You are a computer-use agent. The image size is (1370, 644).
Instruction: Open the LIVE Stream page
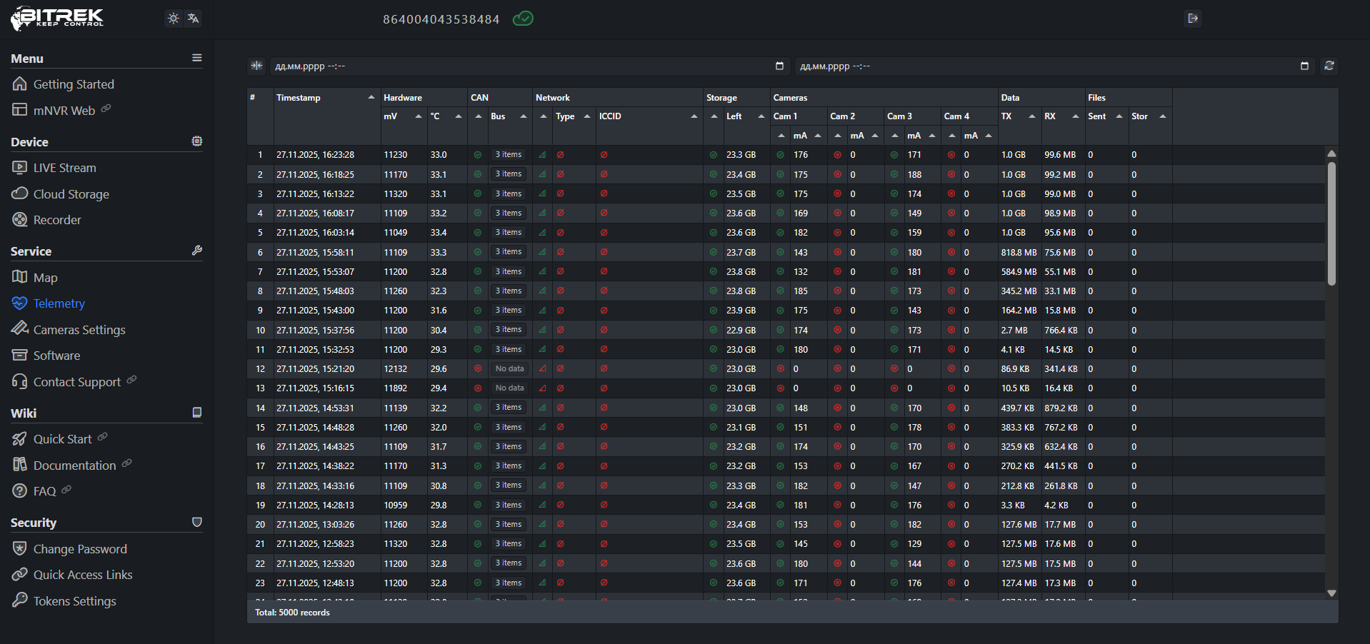pyautogui.click(x=64, y=168)
